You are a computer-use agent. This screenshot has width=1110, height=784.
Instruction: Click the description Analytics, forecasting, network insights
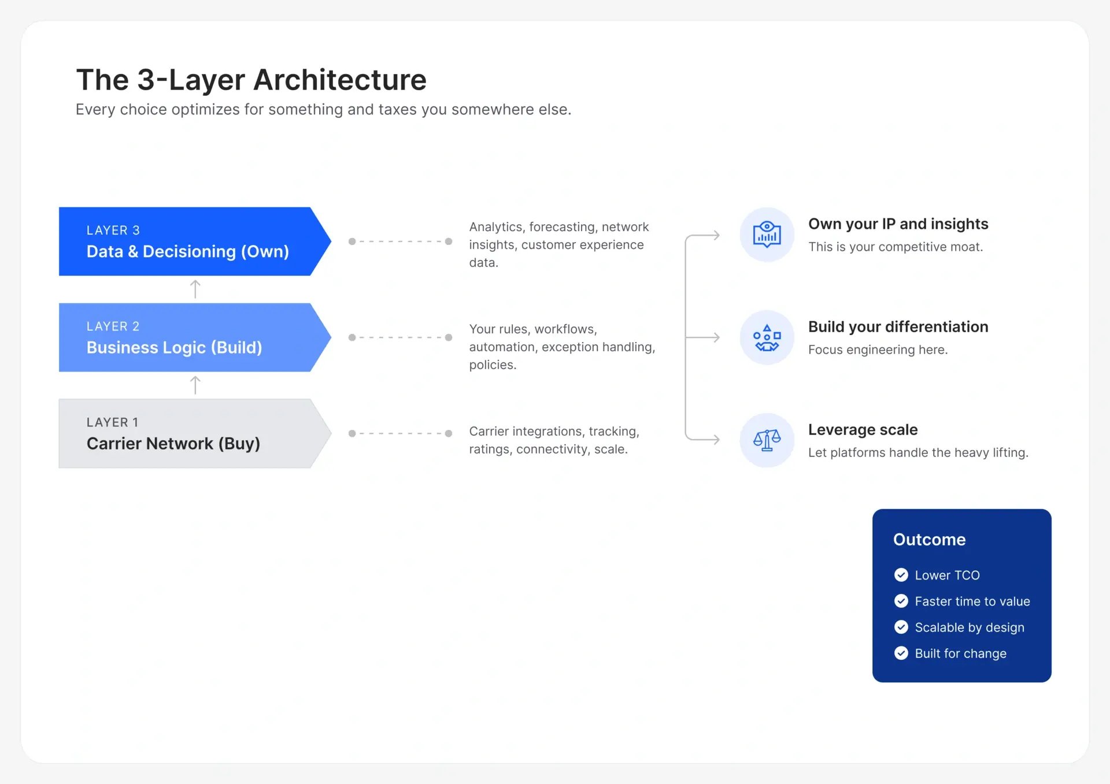point(559,244)
